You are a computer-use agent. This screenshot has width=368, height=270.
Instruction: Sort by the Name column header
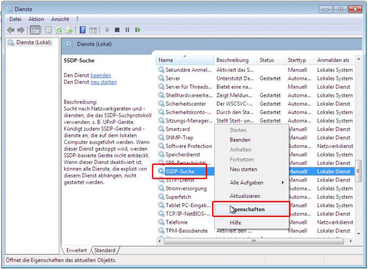166,60
